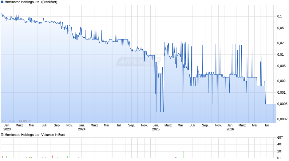Select the chart title 'Memiontec Holdings Ltd. (Frankfurt)'
Viewport: 289px width, 161px height.
point(31,2)
